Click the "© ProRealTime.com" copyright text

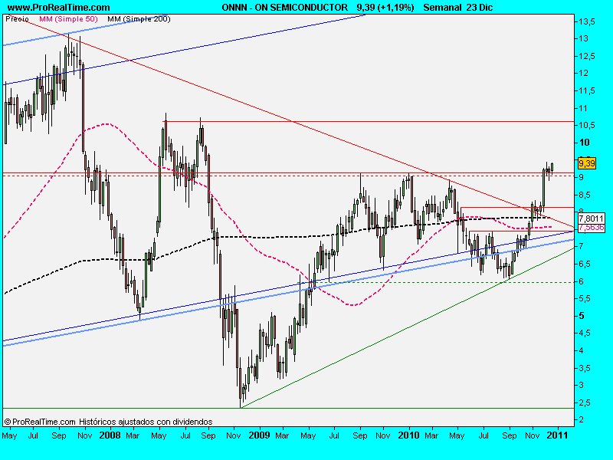pos(40,422)
